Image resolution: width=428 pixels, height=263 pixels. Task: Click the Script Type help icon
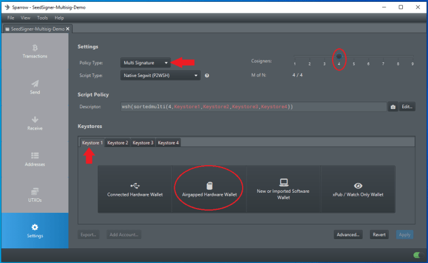pos(207,76)
